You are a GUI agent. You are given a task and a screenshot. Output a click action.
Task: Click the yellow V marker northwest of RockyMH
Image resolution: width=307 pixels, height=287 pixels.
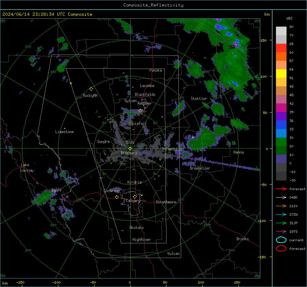tap(71, 83)
